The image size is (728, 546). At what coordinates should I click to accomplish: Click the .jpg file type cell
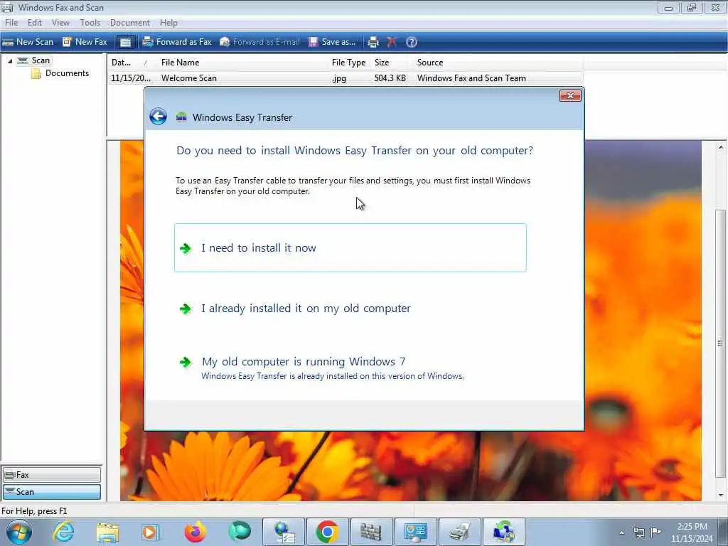pyautogui.click(x=339, y=78)
